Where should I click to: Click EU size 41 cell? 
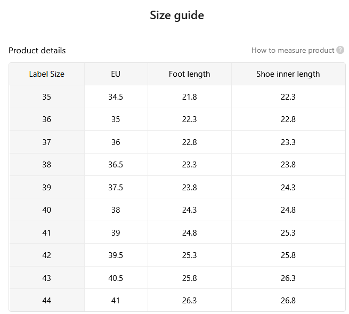tap(116, 301)
